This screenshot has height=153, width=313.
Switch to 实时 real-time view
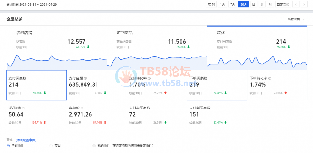211,4
